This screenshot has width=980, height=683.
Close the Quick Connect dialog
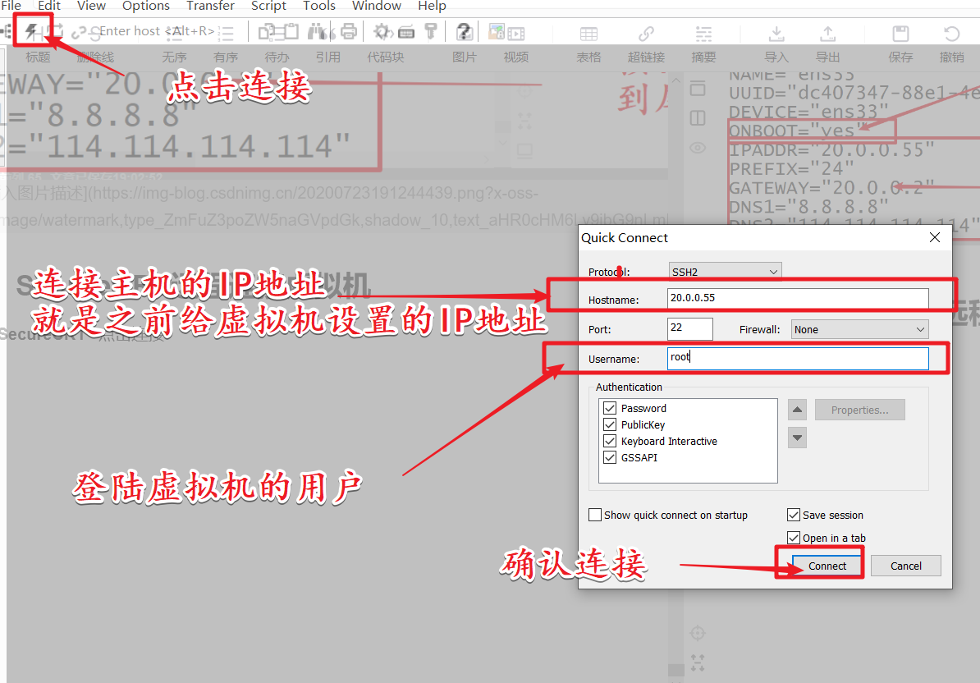pyautogui.click(x=934, y=237)
